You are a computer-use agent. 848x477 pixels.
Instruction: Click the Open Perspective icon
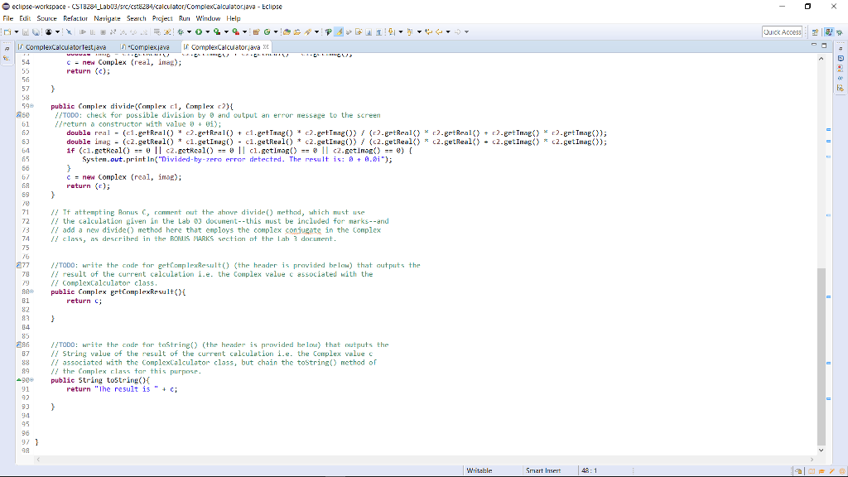pyautogui.click(x=815, y=32)
